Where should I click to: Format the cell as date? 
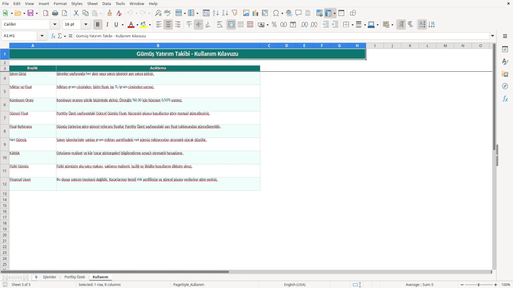click(293, 25)
